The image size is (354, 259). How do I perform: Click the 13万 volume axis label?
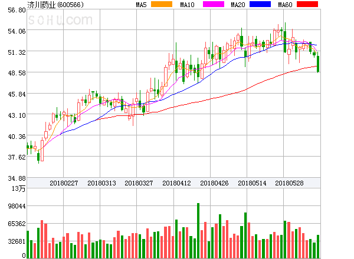point(18,188)
